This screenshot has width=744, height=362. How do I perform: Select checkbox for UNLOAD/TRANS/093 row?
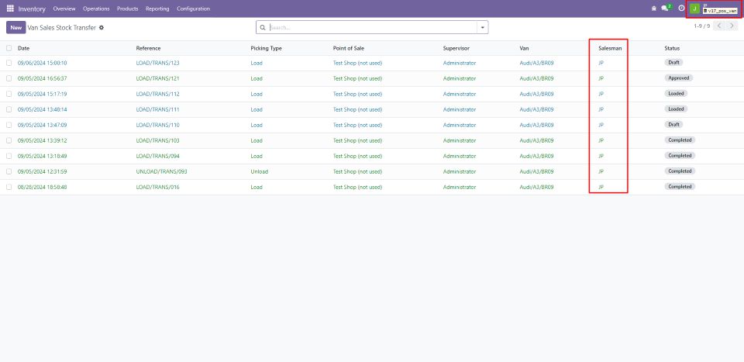[9, 171]
